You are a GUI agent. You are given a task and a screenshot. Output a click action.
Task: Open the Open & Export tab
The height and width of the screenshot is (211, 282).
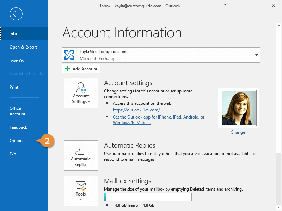(x=24, y=47)
